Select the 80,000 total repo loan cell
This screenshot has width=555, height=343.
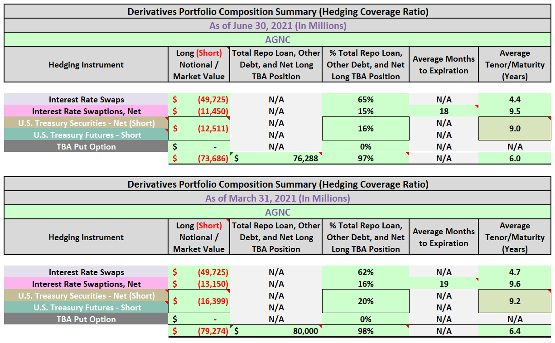[276, 331]
